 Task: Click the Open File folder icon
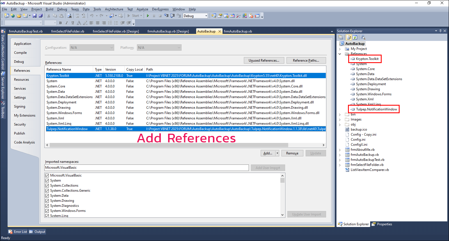19,16
